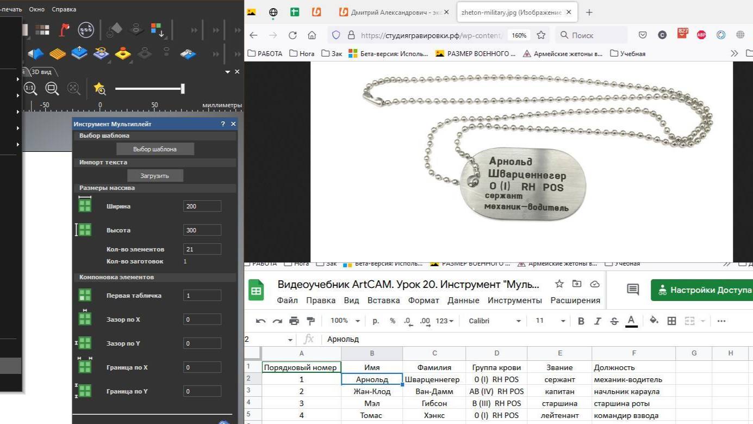Screen dimensions: 753x424
Task: Click the zoom to window magnifier icon
Action: [52, 88]
